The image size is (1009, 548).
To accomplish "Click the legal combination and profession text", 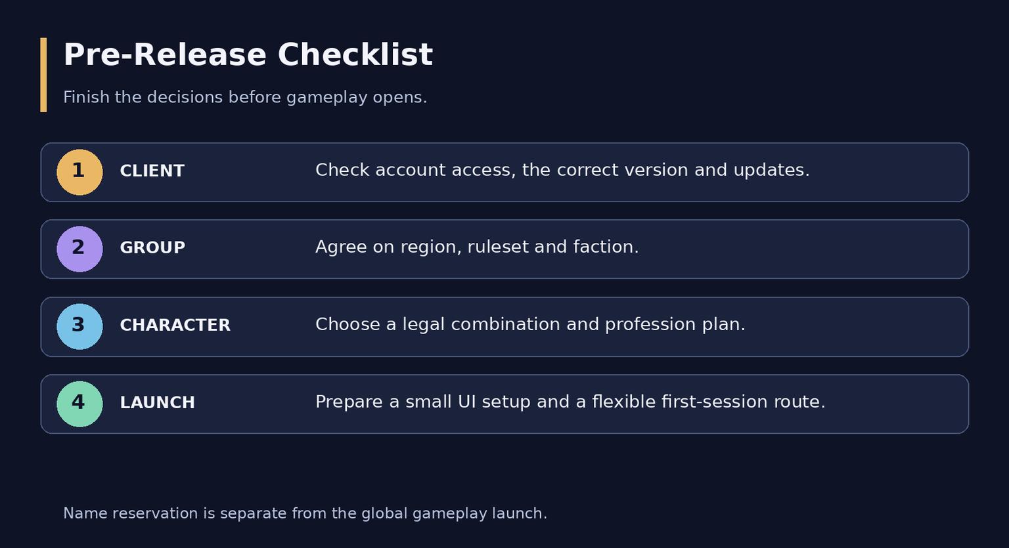I will point(530,325).
